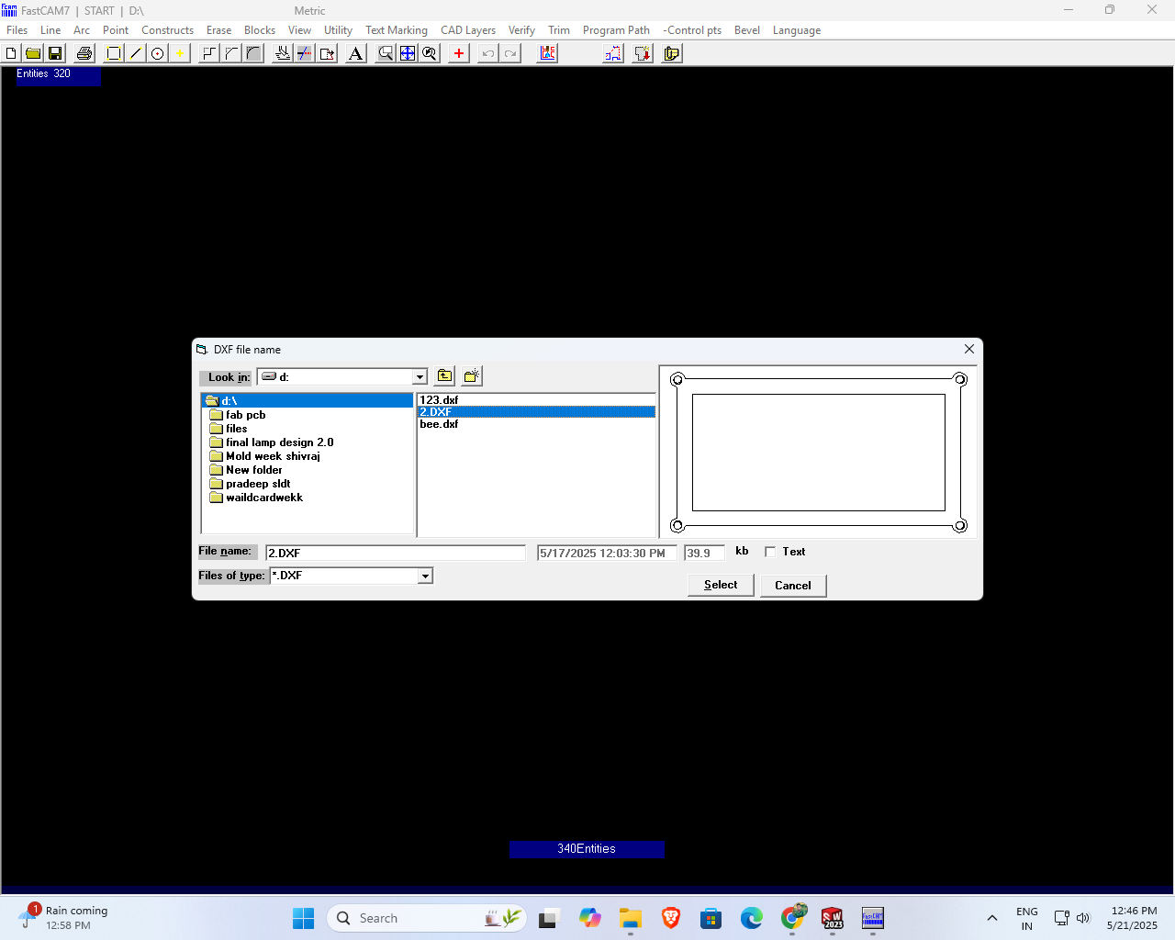Click the DXF preview thumbnail
The image size is (1175, 940).
[818, 452]
